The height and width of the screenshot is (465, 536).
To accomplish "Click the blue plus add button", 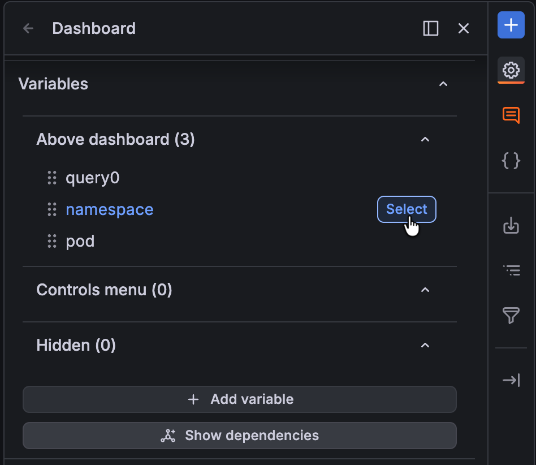I will 511,25.
